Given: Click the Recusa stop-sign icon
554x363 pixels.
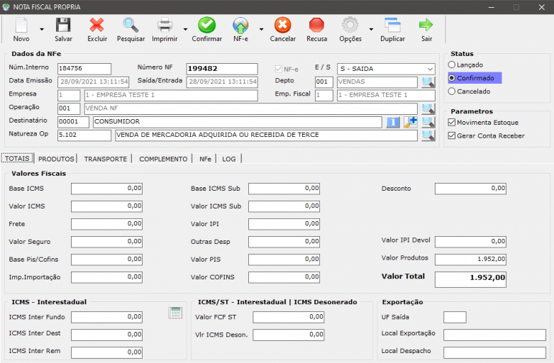Looking at the screenshot, I should [316, 26].
